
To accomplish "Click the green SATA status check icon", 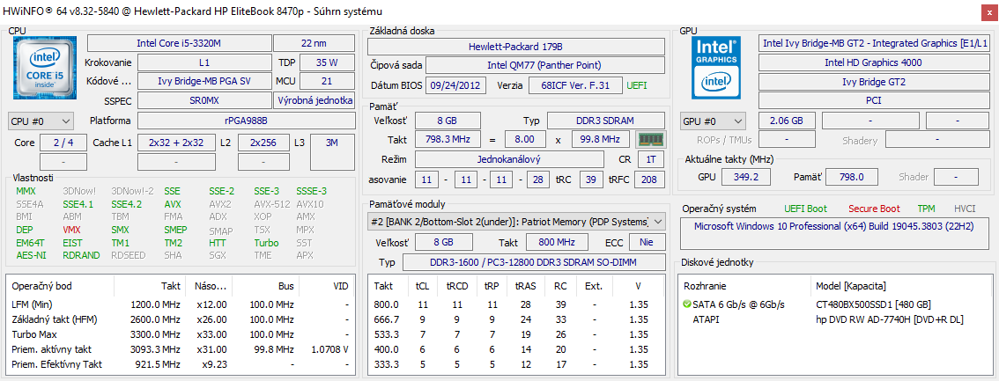I will pos(687,304).
